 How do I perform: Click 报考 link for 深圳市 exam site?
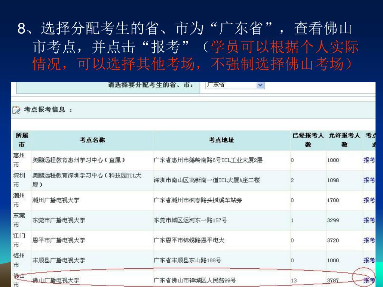point(369,180)
